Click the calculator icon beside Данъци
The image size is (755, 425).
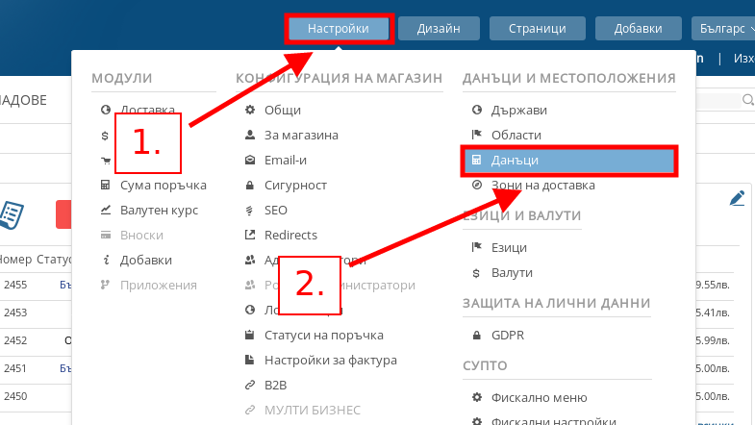tap(475, 161)
